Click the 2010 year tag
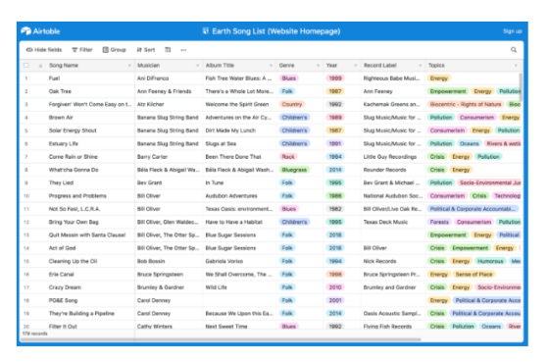The image size is (548, 362). [x=335, y=287]
